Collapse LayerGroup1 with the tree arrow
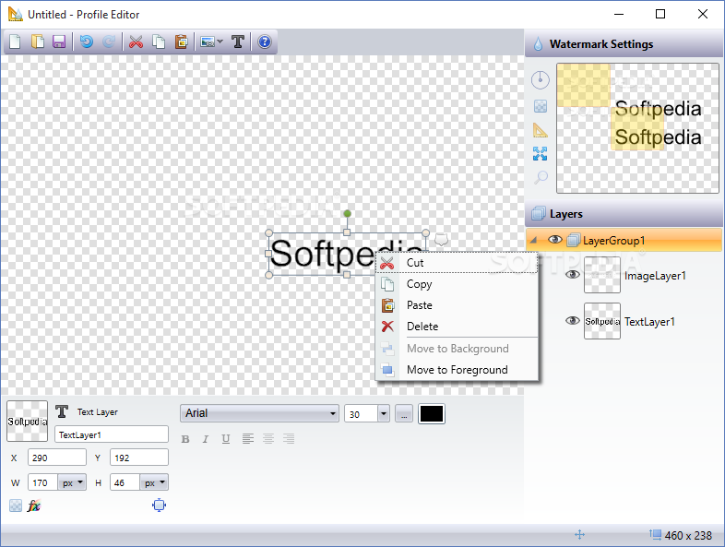 pyautogui.click(x=533, y=240)
